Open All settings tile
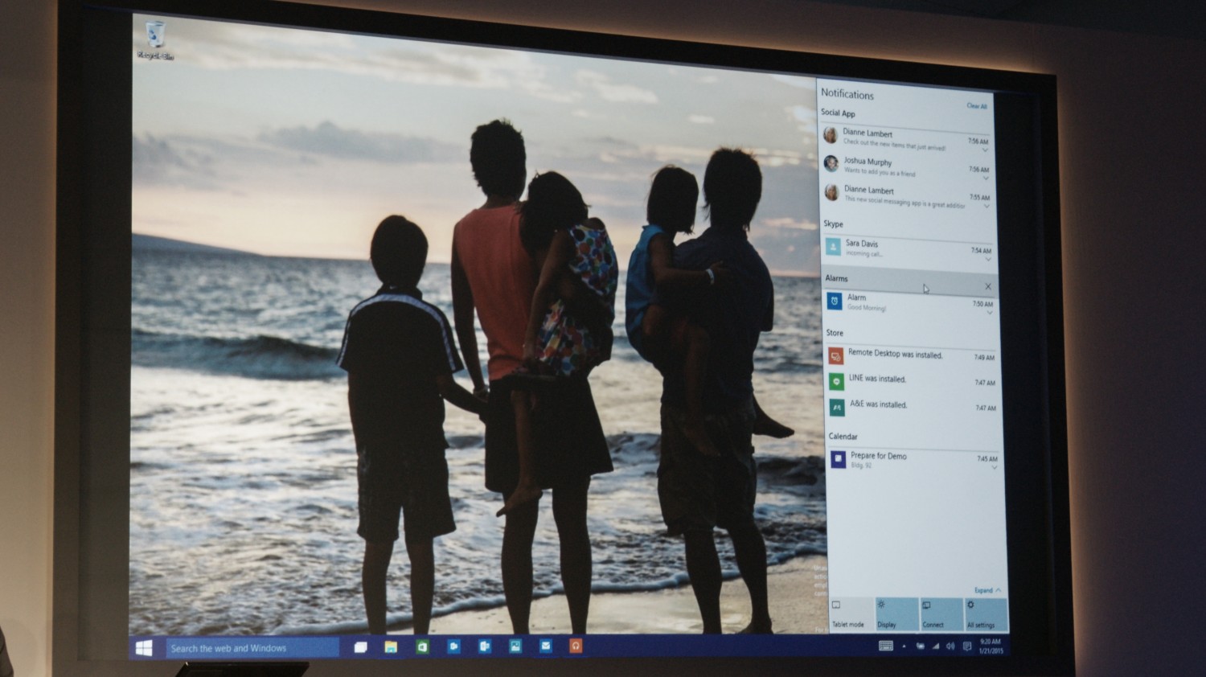Screen dimensions: 1206x677 pyautogui.click(x=985, y=614)
